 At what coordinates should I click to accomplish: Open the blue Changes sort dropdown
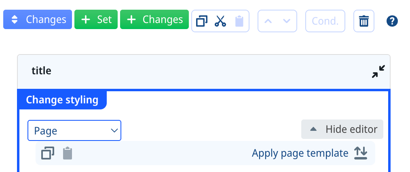coord(37,19)
